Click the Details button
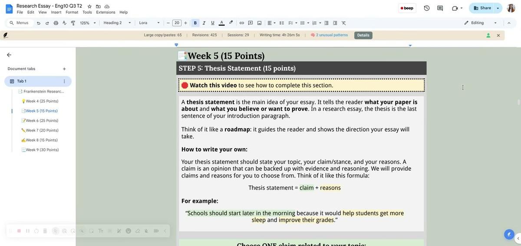This screenshot has width=521, height=246. click(363, 36)
